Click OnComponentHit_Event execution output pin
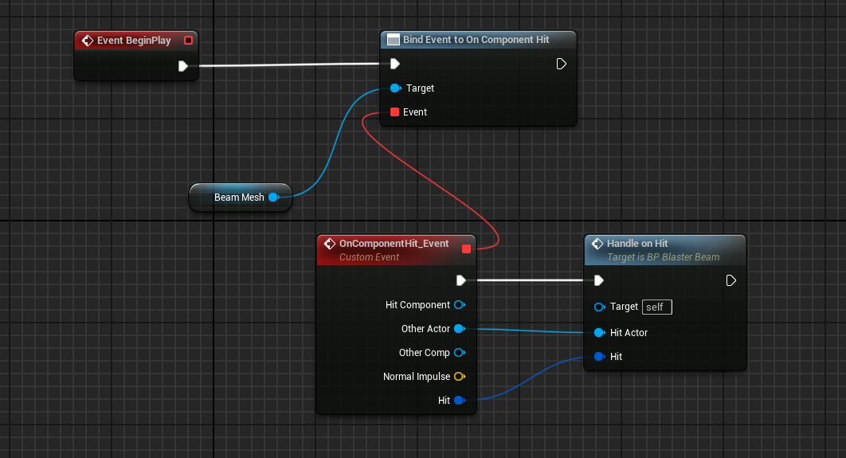 [x=460, y=280]
